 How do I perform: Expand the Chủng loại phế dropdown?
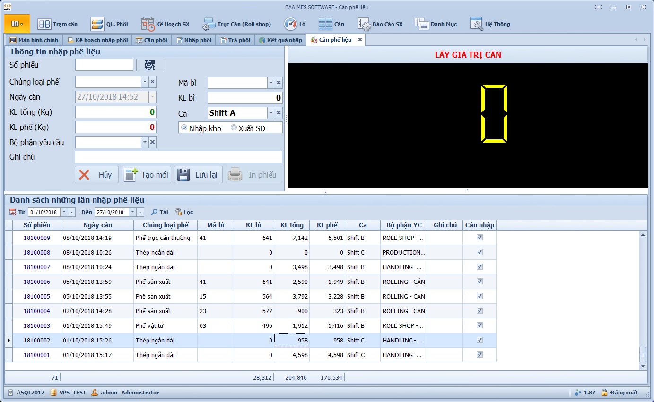point(145,82)
